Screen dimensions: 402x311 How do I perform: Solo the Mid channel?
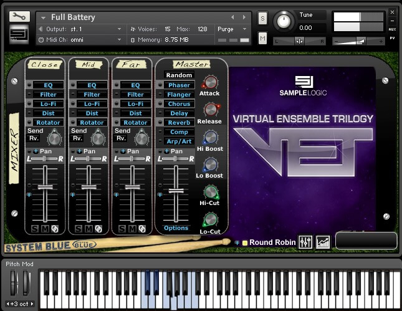pos(79,229)
